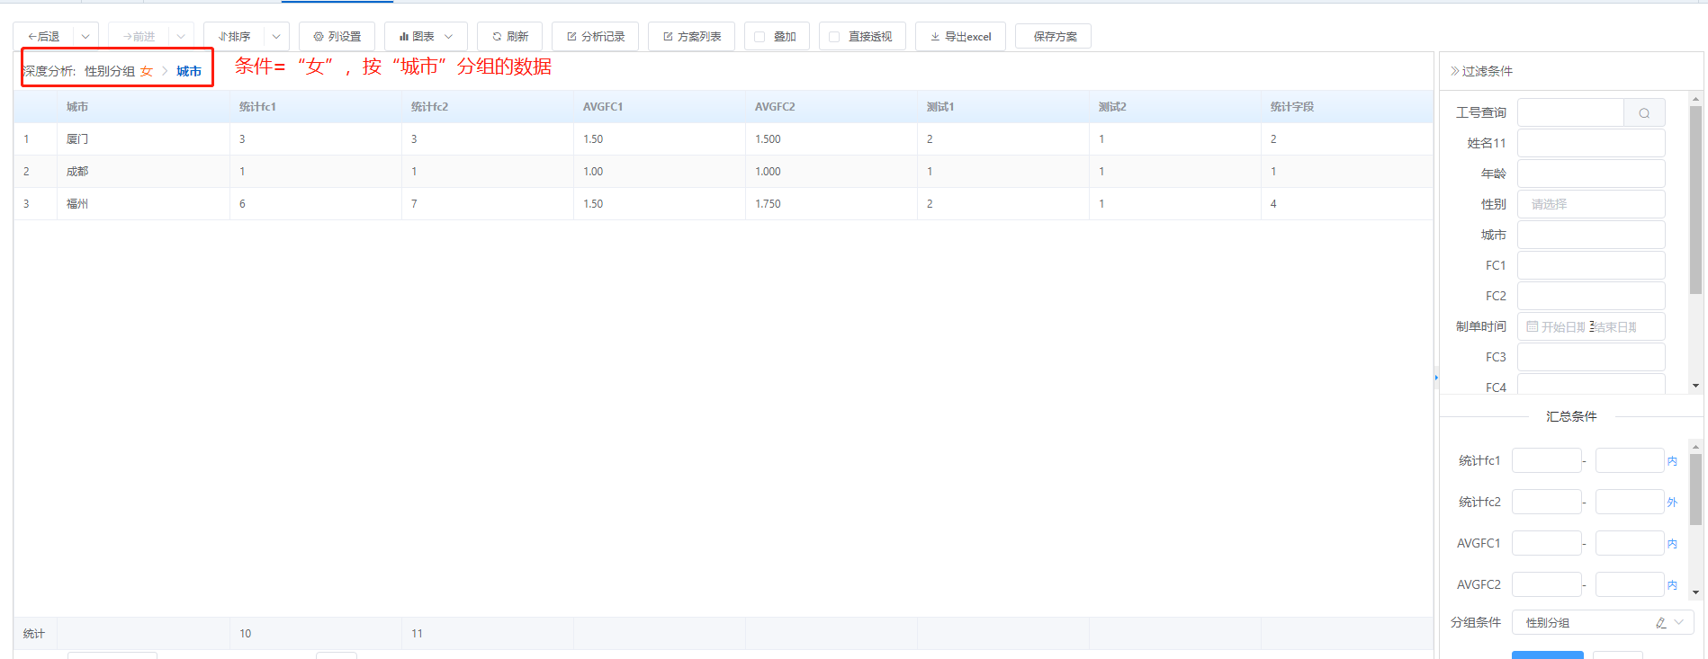The image size is (1708, 659).
Task: Click the 刷新 refresh button
Action: 509,37
